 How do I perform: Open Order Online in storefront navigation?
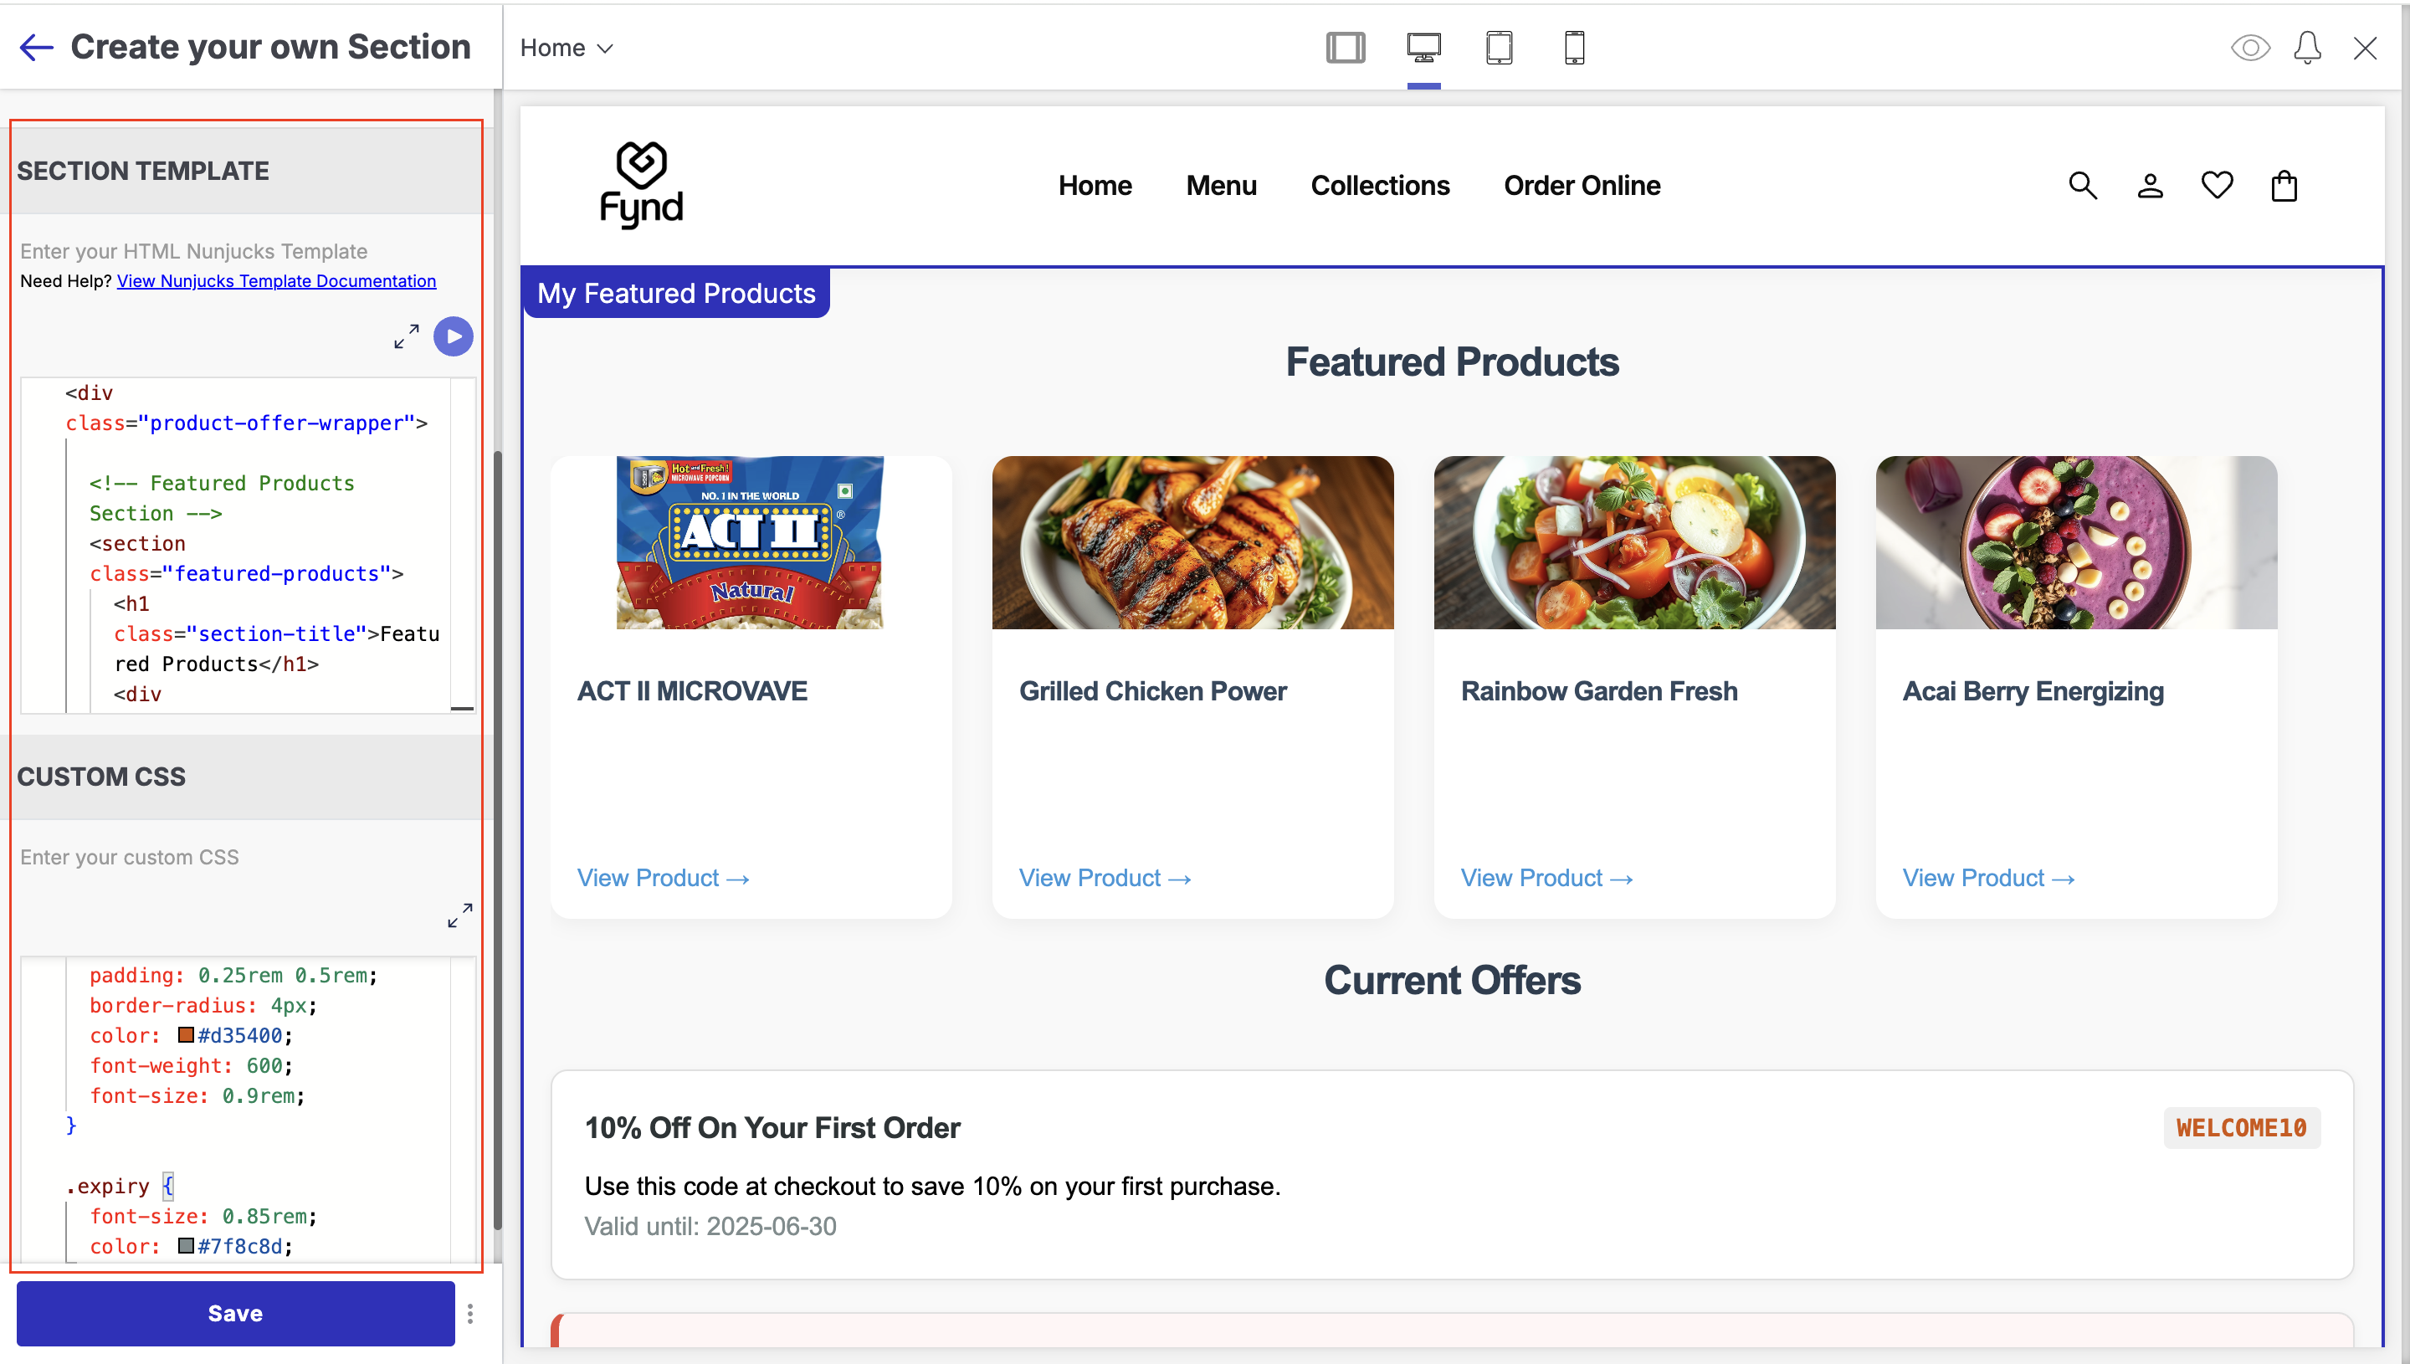(x=1581, y=186)
